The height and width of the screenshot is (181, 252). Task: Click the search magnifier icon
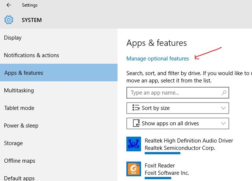[x=224, y=92]
